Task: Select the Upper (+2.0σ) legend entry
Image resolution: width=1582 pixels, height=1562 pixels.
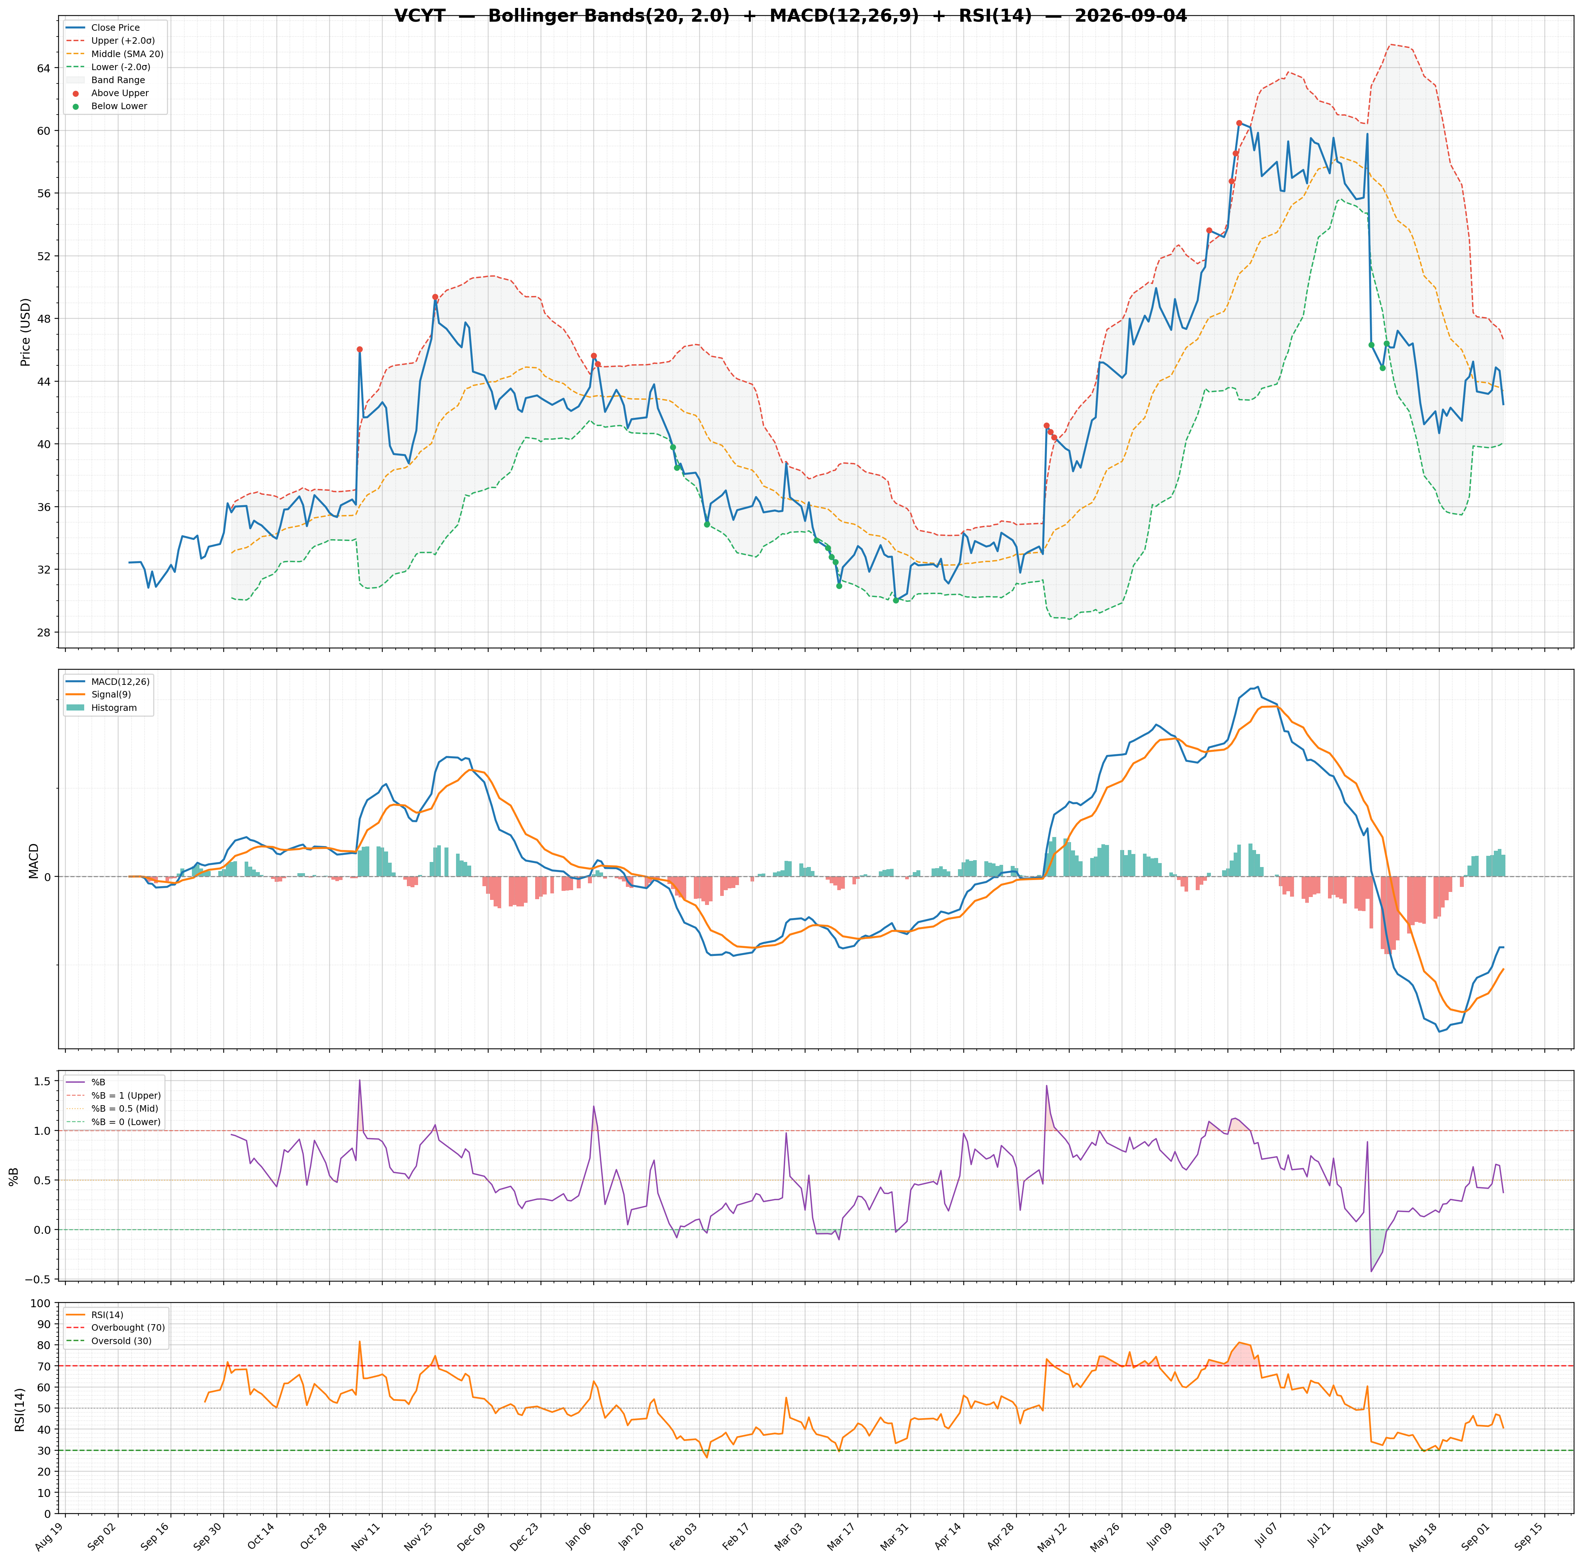Action: [x=107, y=41]
